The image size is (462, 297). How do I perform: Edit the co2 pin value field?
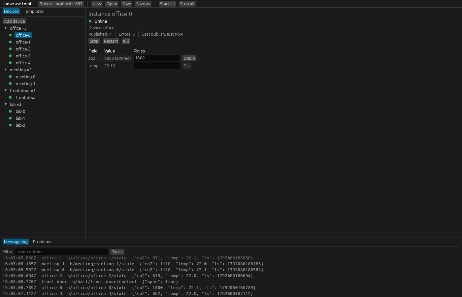coord(157,58)
